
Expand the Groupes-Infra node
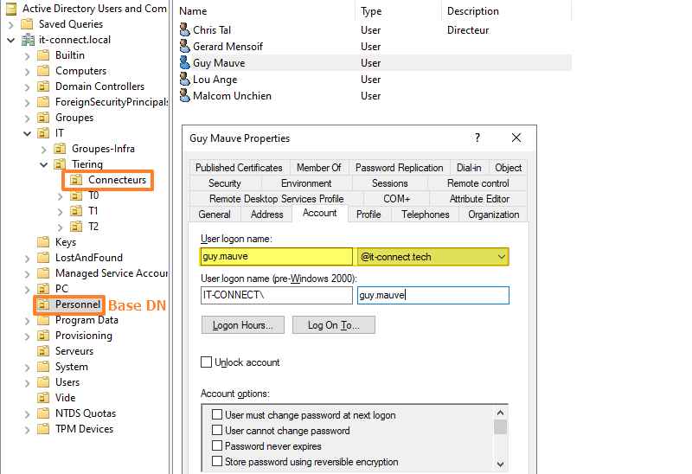(44, 149)
